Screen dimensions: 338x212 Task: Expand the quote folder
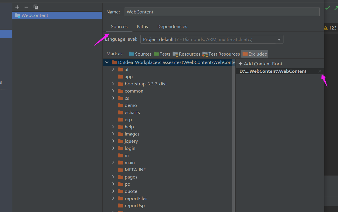(114, 191)
